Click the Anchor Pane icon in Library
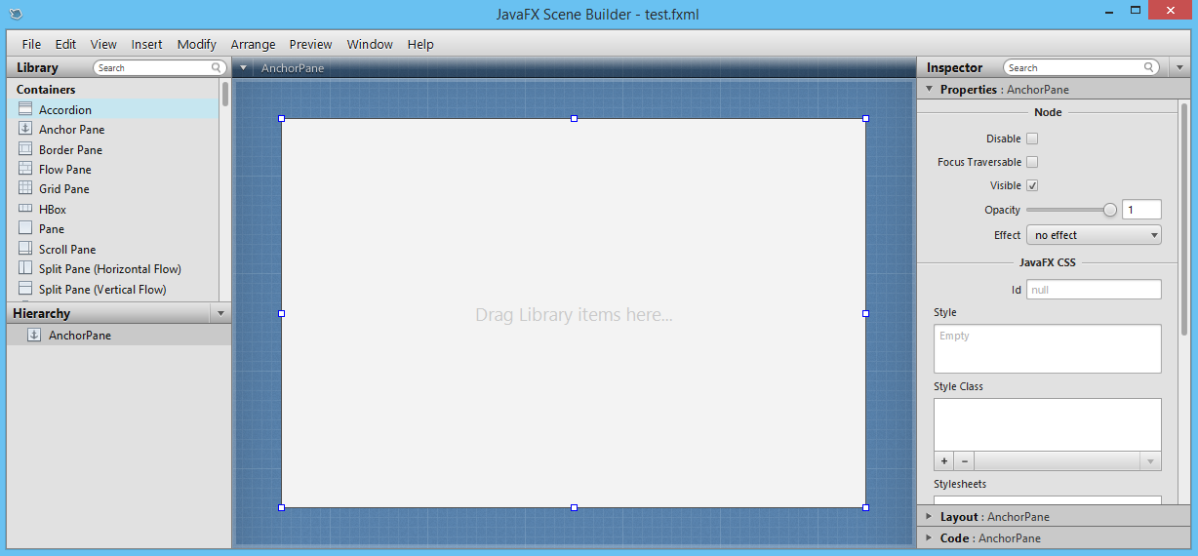Viewport: 1198px width, 556px height. (25, 129)
